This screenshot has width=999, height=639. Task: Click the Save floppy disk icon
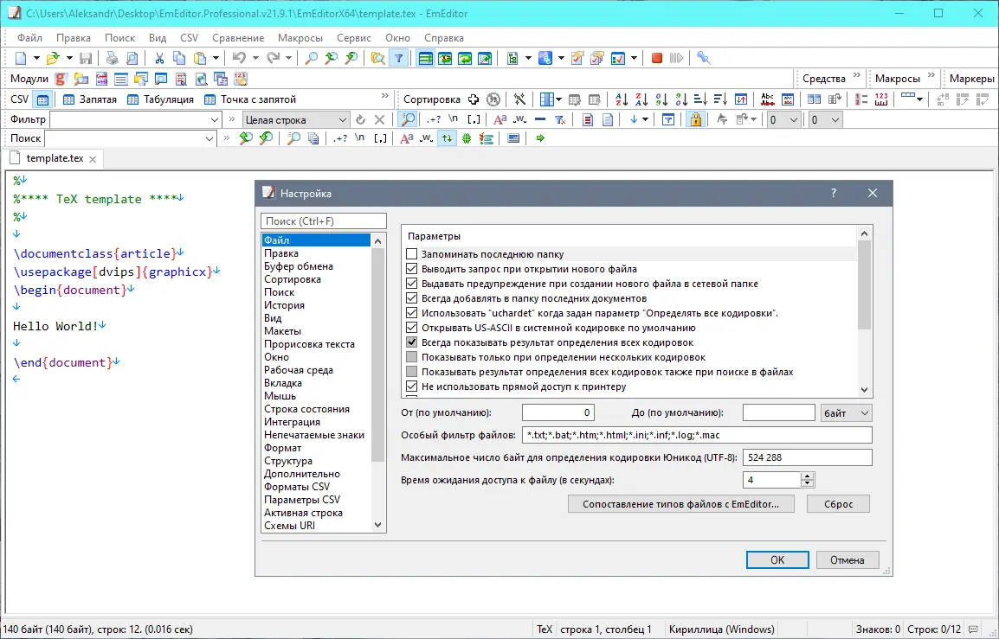pyautogui.click(x=86, y=58)
